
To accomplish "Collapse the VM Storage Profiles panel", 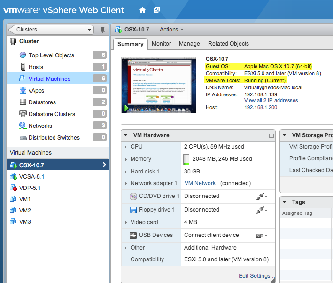I will 284,135.
